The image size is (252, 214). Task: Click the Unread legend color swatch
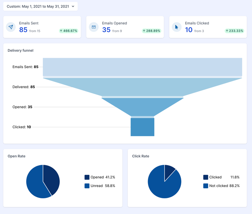(x=87, y=186)
